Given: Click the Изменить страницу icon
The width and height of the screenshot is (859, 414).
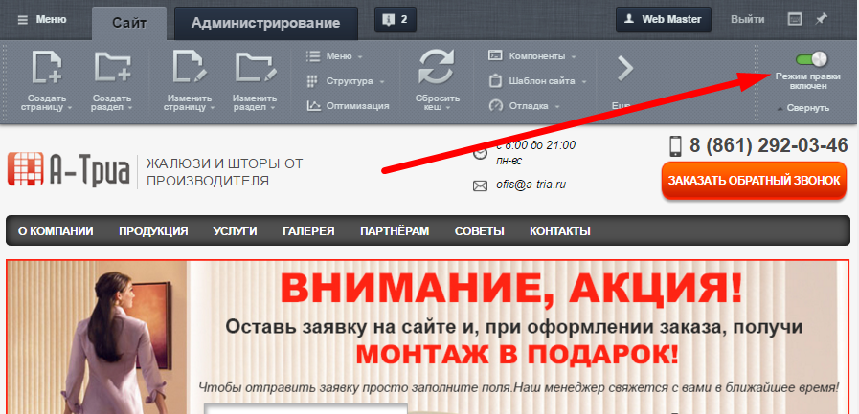Looking at the screenshot, I should (x=190, y=66).
